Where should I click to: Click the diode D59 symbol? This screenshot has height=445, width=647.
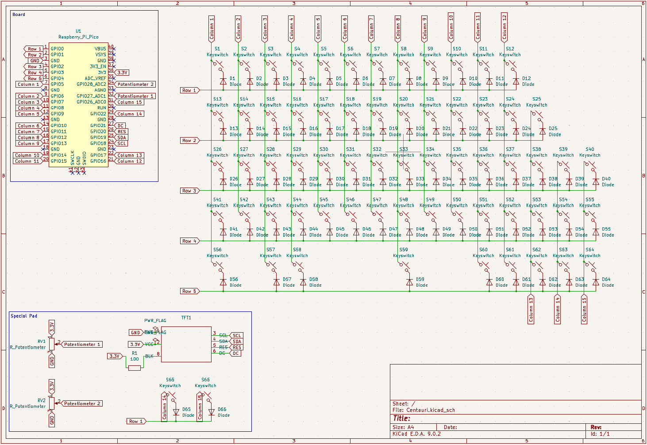pyautogui.click(x=409, y=282)
